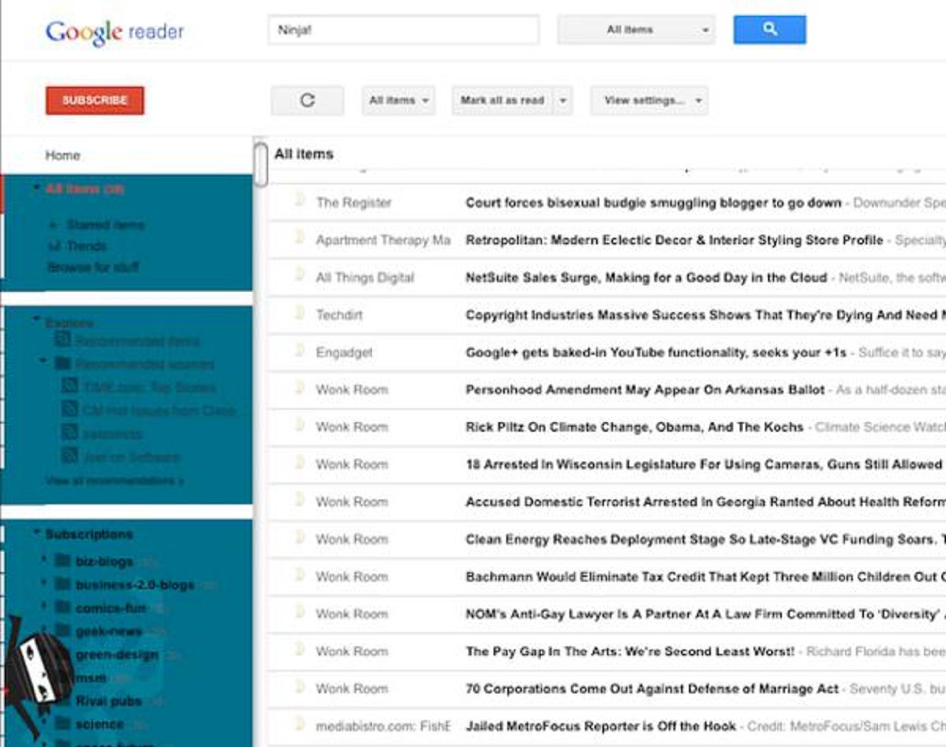Open the 'NetSuite Sales Surge' article

click(646, 278)
